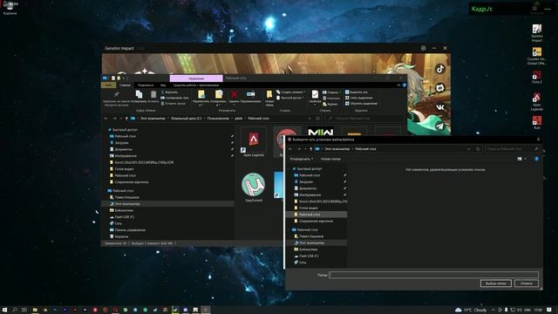
Task: Open the ribbon Open (Открыть) dropdown
Action: pos(331,92)
